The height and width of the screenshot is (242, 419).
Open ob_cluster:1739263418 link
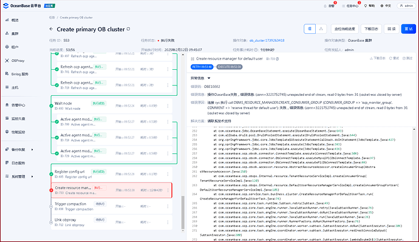click(267, 40)
